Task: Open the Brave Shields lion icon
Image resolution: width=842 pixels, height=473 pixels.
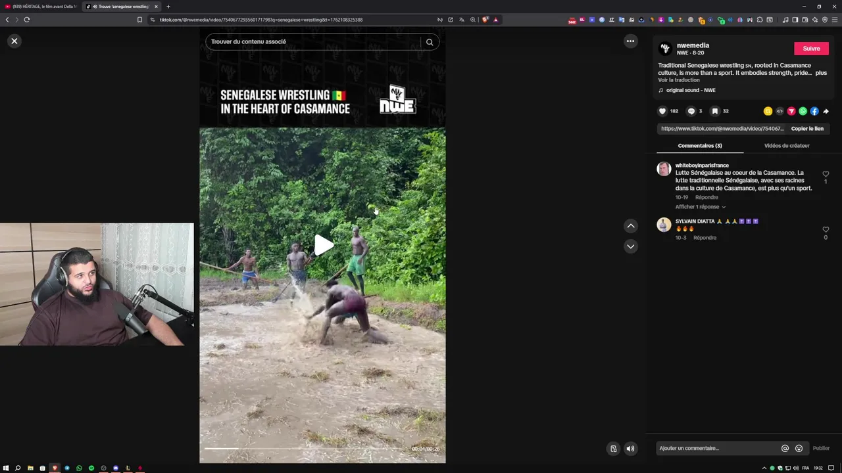Action: pyautogui.click(x=485, y=20)
